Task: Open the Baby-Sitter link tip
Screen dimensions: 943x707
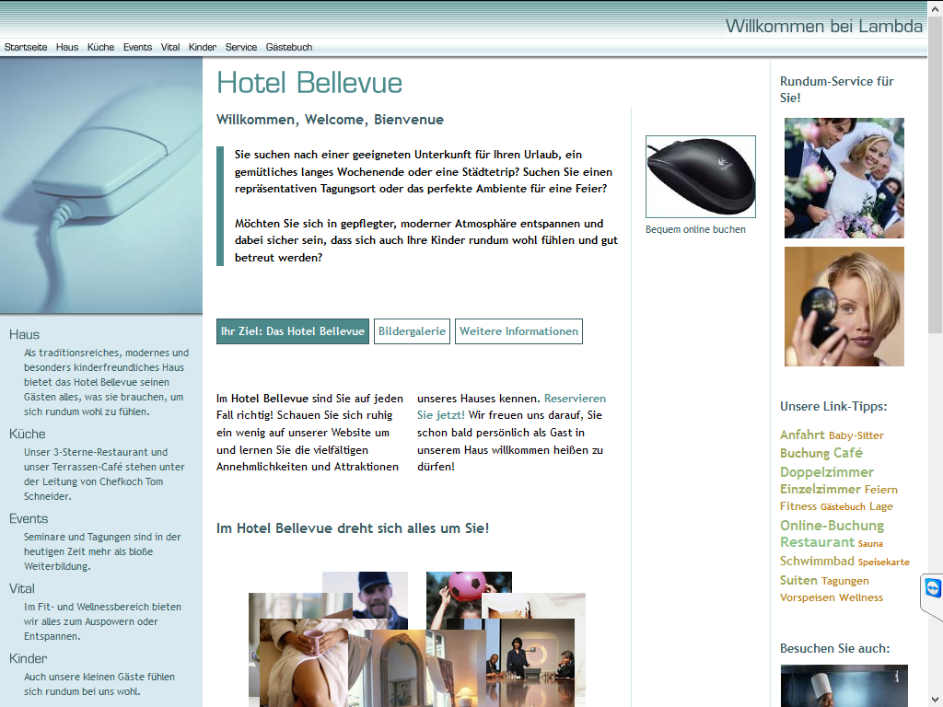Action: tap(856, 435)
